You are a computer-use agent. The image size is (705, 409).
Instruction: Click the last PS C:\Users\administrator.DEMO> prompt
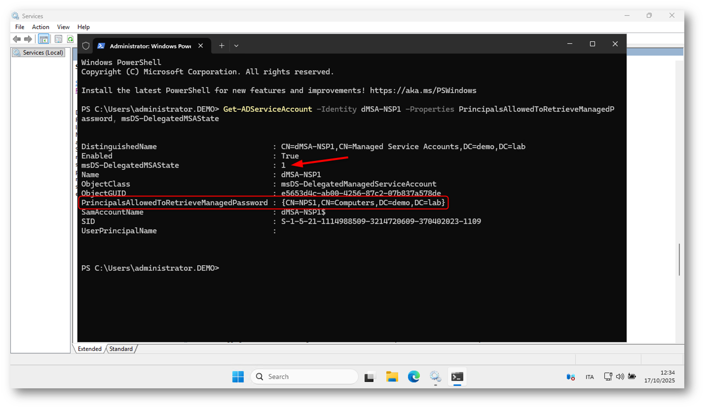150,268
